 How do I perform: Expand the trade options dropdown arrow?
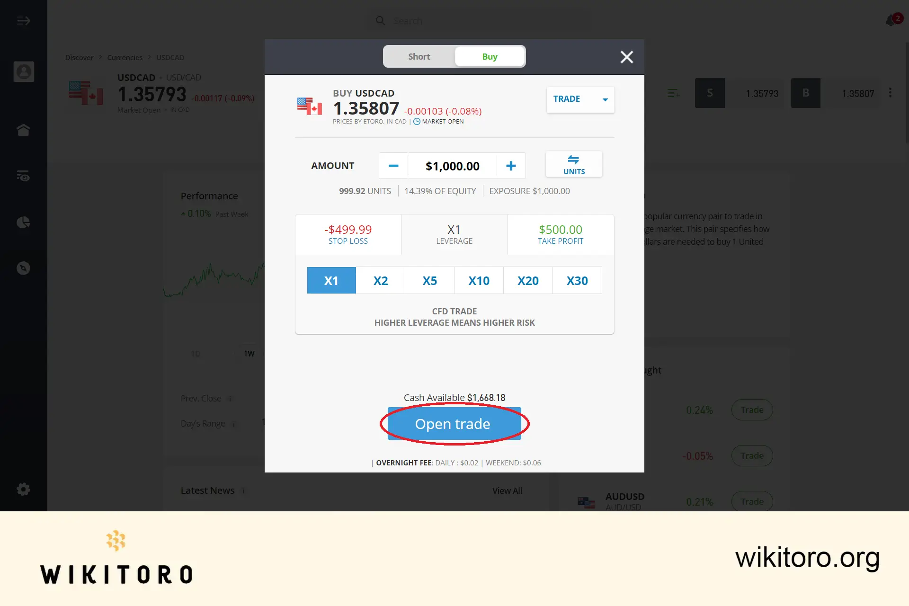pos(604,99)
